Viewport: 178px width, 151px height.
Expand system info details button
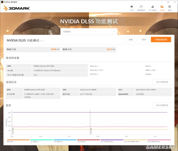click(x=162, y=82)
